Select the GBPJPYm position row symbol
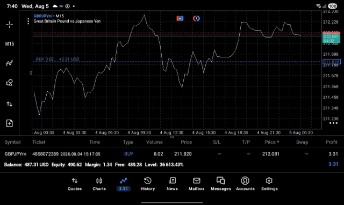The width and height of the screenshot is (344, 205). pos(16,154)
